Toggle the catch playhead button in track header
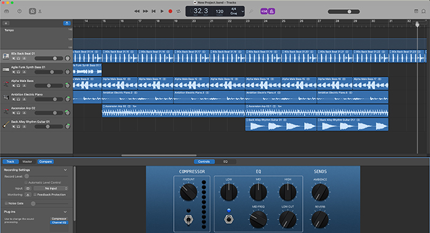Viewport: 430px width, 233px height. pyautogui.click(x=66, y=23)
